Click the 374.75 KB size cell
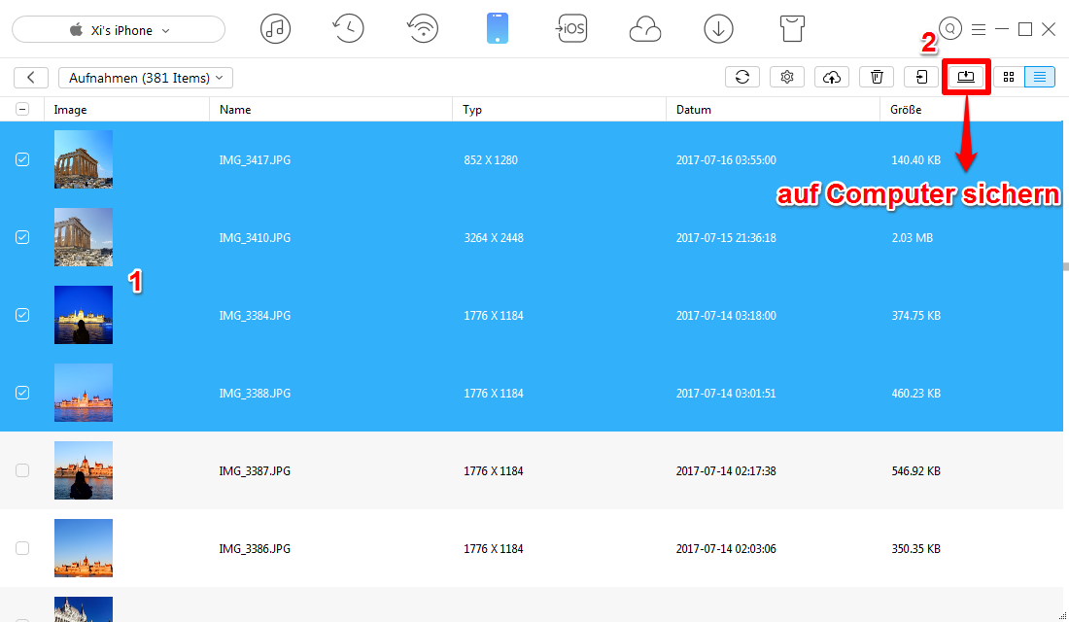The height and width of the screenshot is (622, 1069). click(x=916, y=316)
